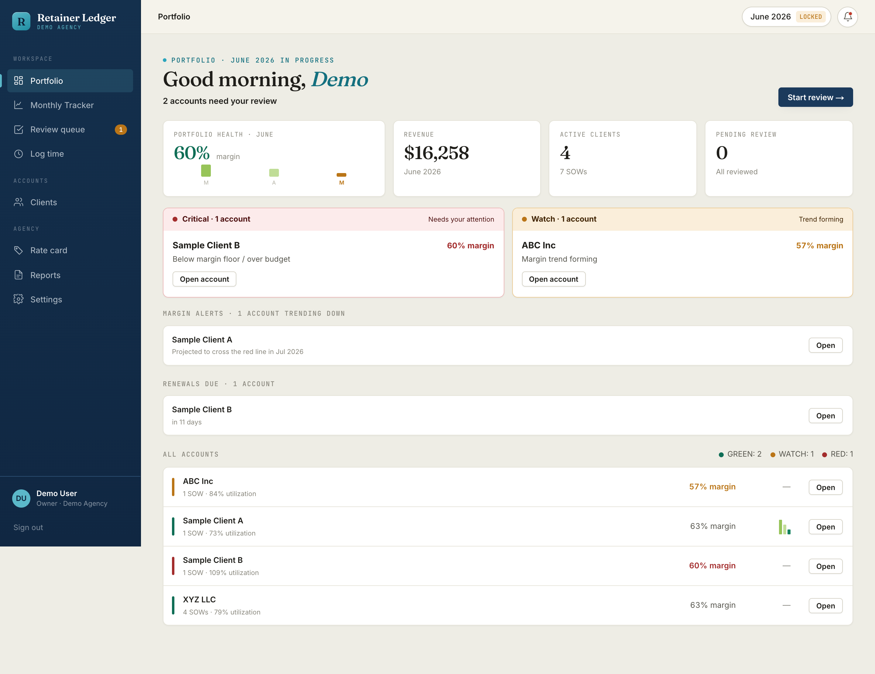The width and height of the screenshot is (875, 674).
Task: Click the Clients people icon
Action: pos(19,202)
